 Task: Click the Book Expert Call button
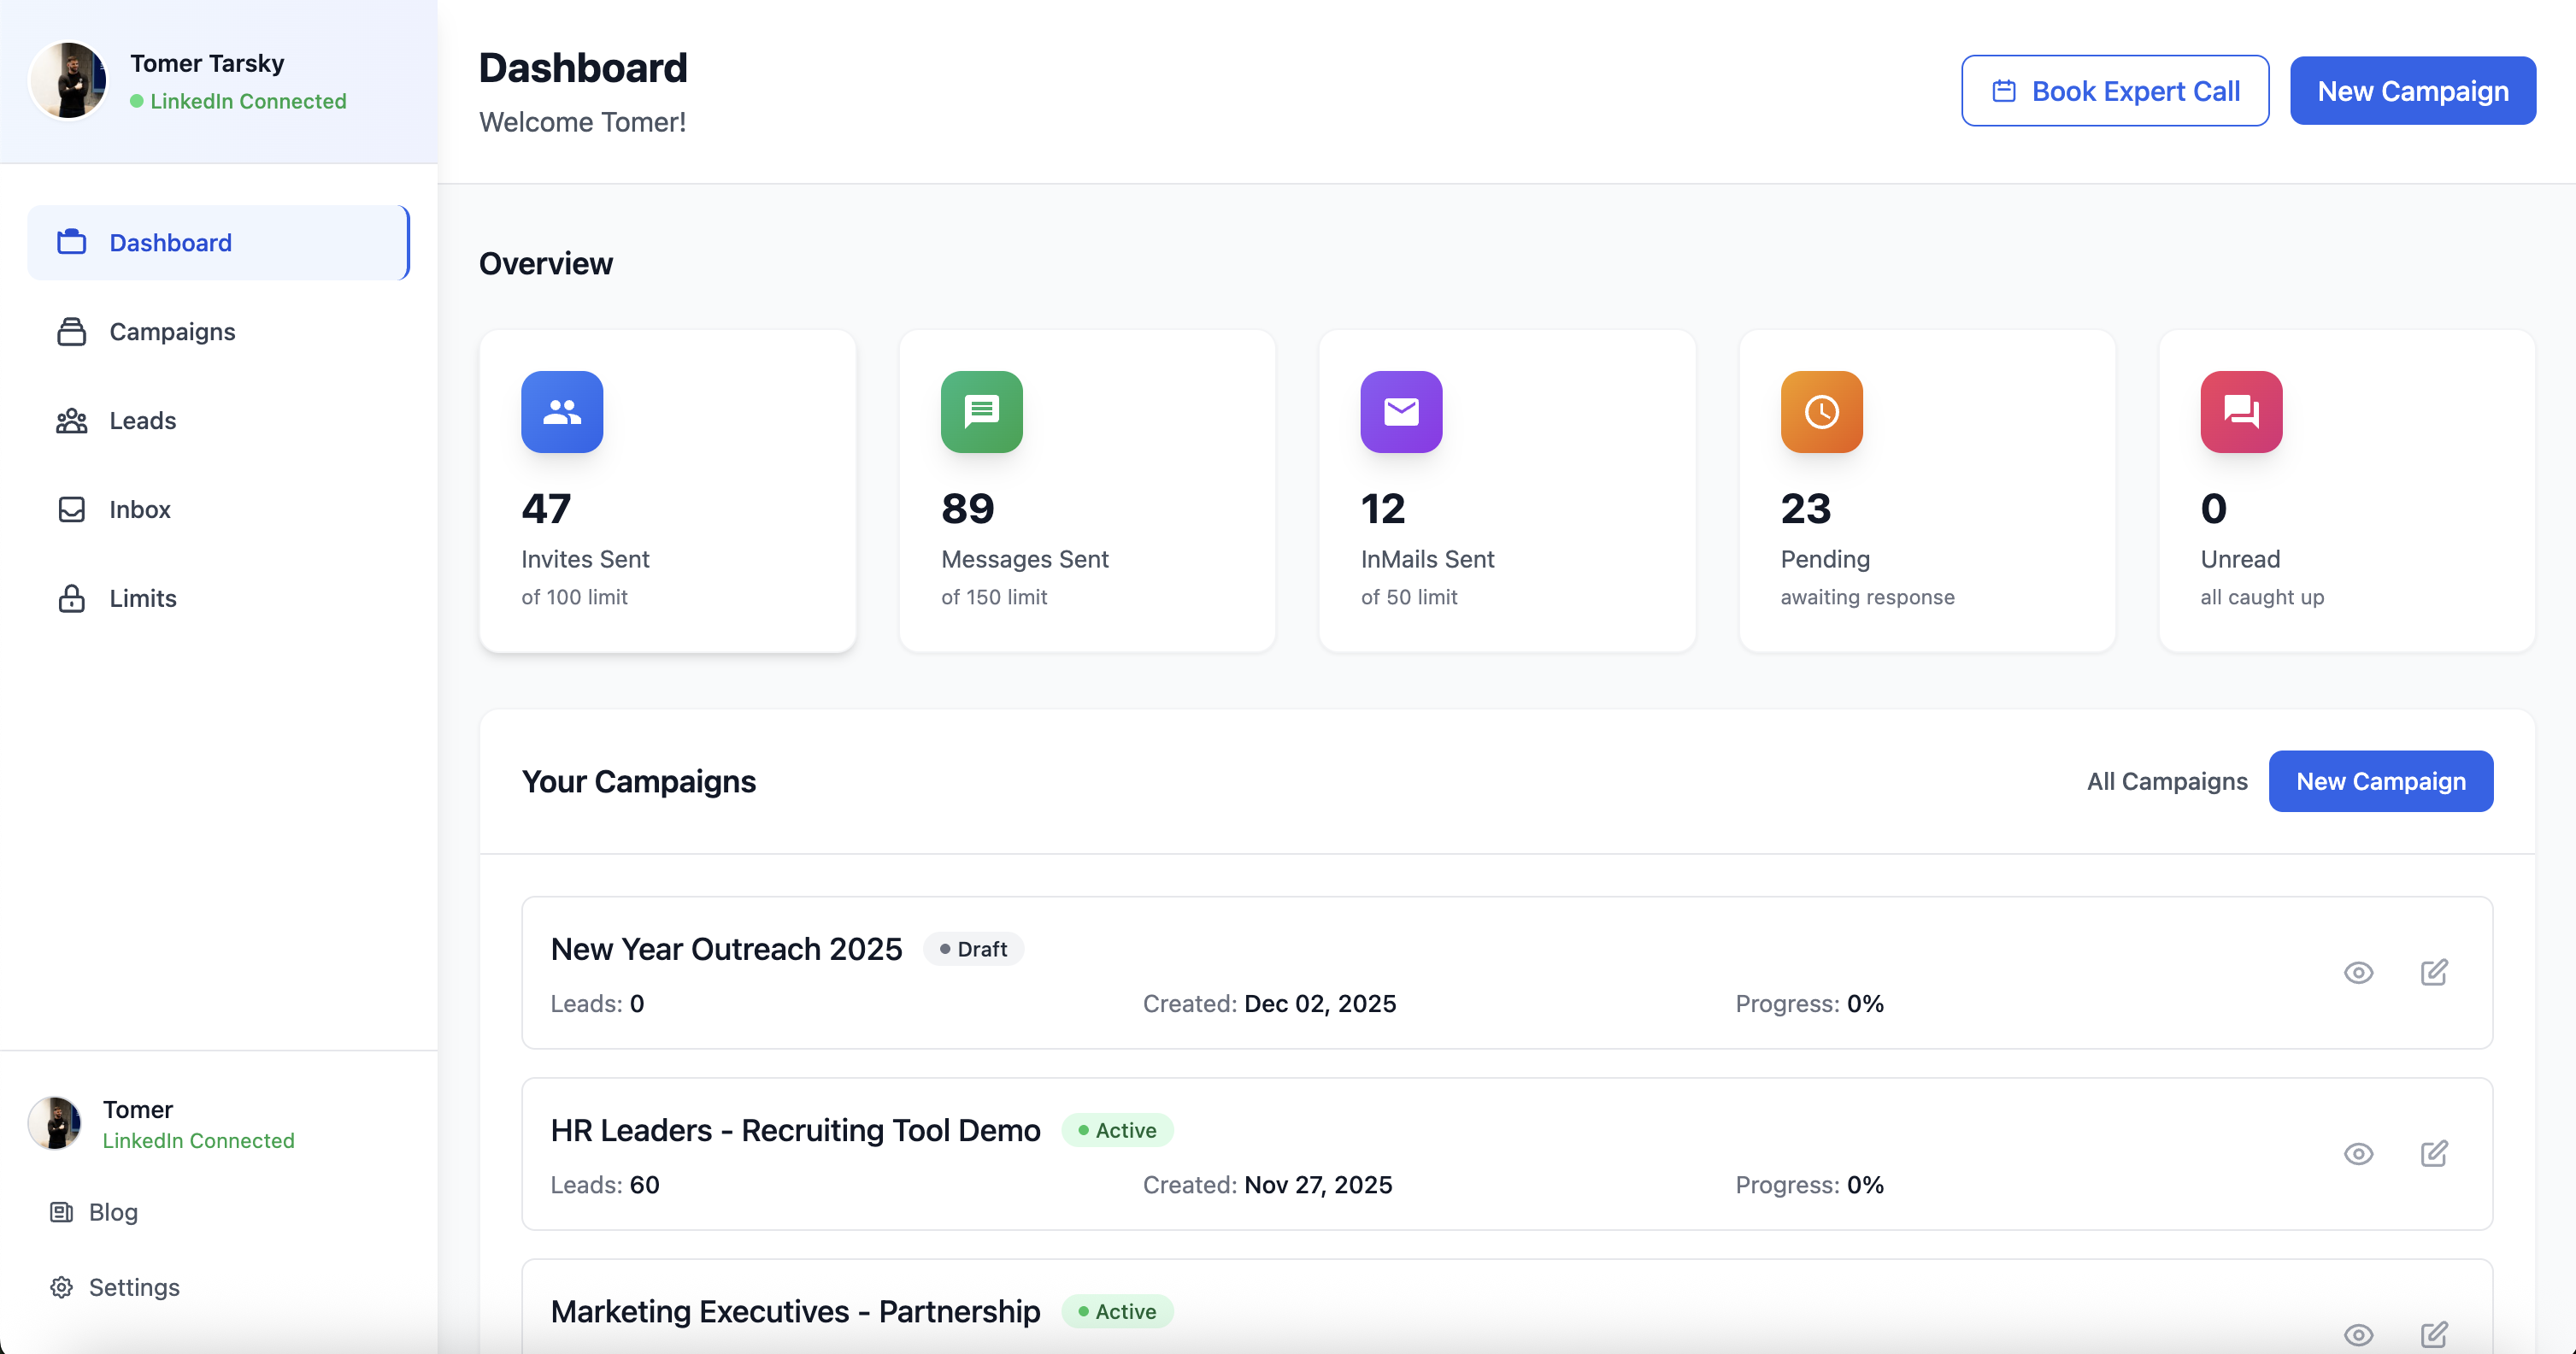coord(2114,91)
